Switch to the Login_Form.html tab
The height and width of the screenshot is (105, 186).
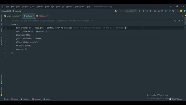13,16
